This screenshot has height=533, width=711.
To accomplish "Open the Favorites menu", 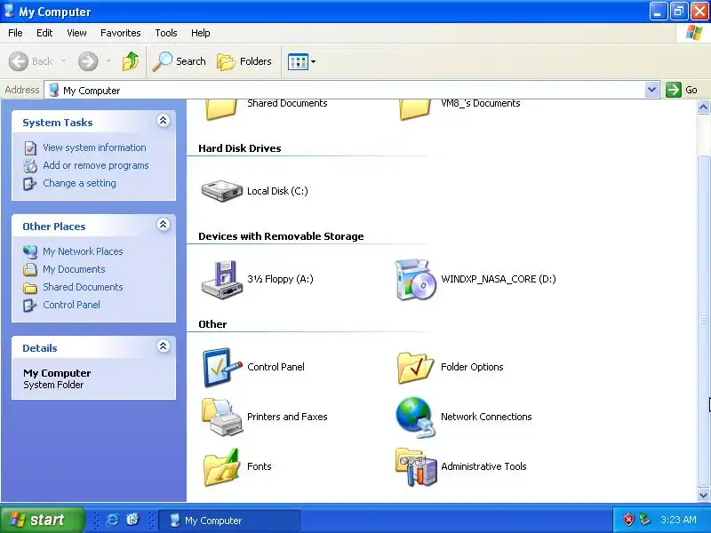I will tap(121, 33).
